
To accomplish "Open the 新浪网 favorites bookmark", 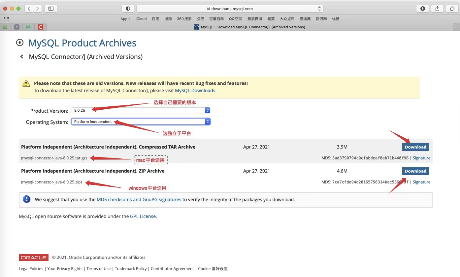I will pos(321,19).
